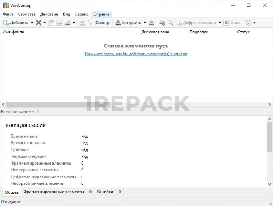This screenshot has width=273, height=206.
Task: Click the grid table icon in toolbar
Action: [x=59, y=23]
